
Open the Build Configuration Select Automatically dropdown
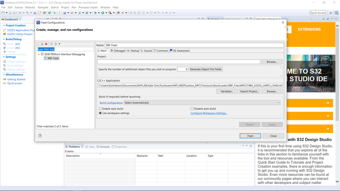[x=202, y=103]
